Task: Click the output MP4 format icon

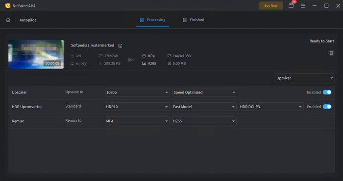Action: [x=144, y=56]
